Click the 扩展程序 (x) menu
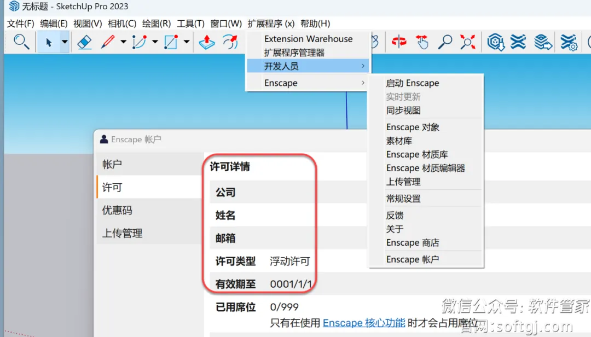 (x=271, y=24)
